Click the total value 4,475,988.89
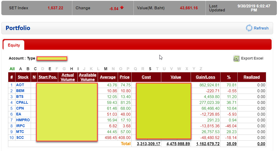The width and height of the screenshot is (279, 151). [178, 144]
